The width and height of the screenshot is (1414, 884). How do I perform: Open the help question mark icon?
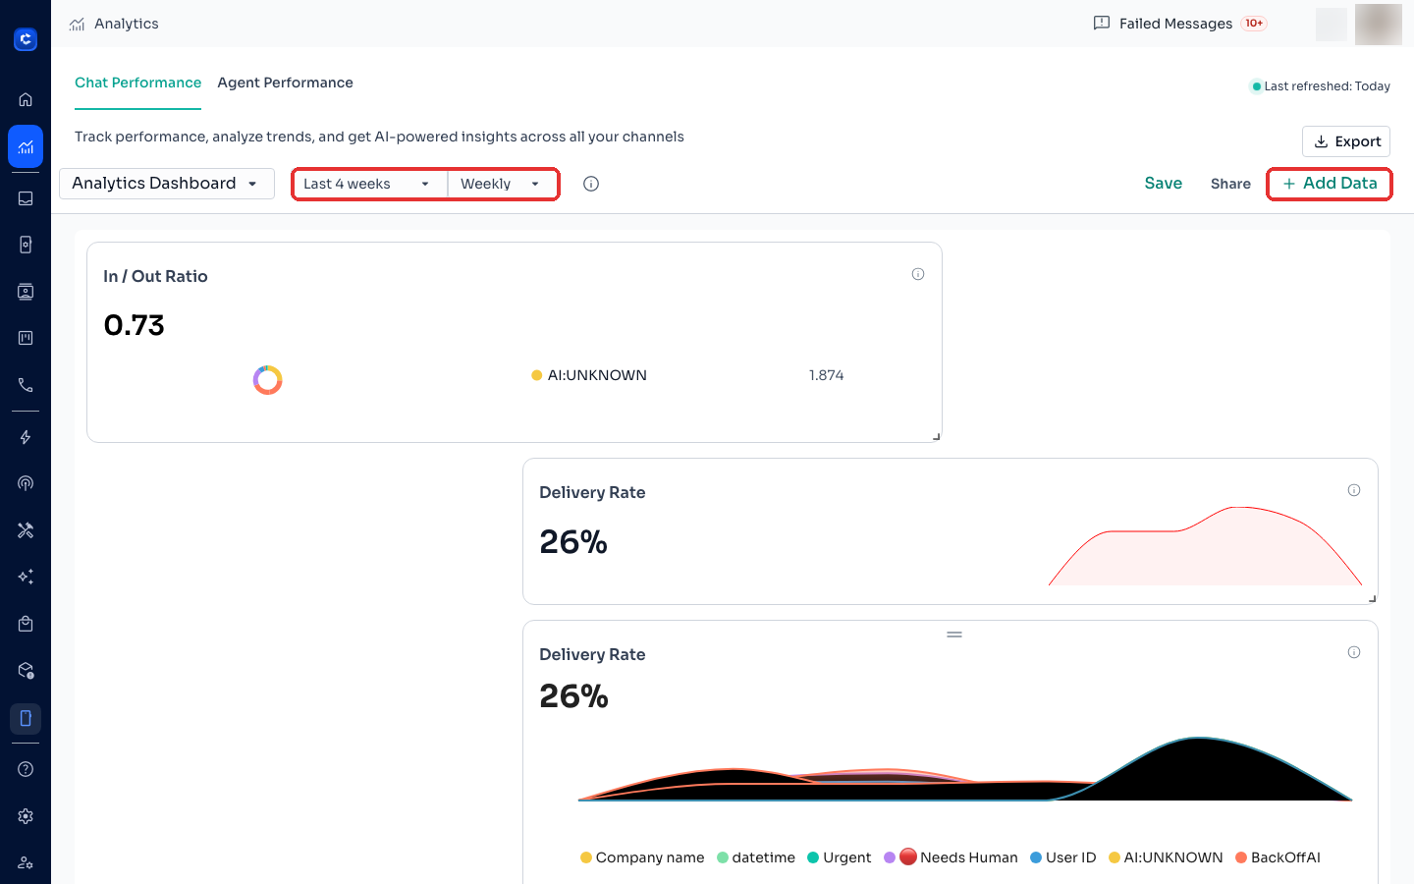(x=26, y=769)
